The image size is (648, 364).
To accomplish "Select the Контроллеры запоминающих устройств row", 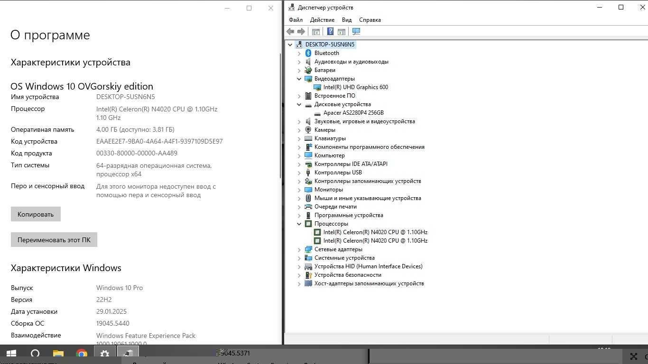I will (368, 181).
